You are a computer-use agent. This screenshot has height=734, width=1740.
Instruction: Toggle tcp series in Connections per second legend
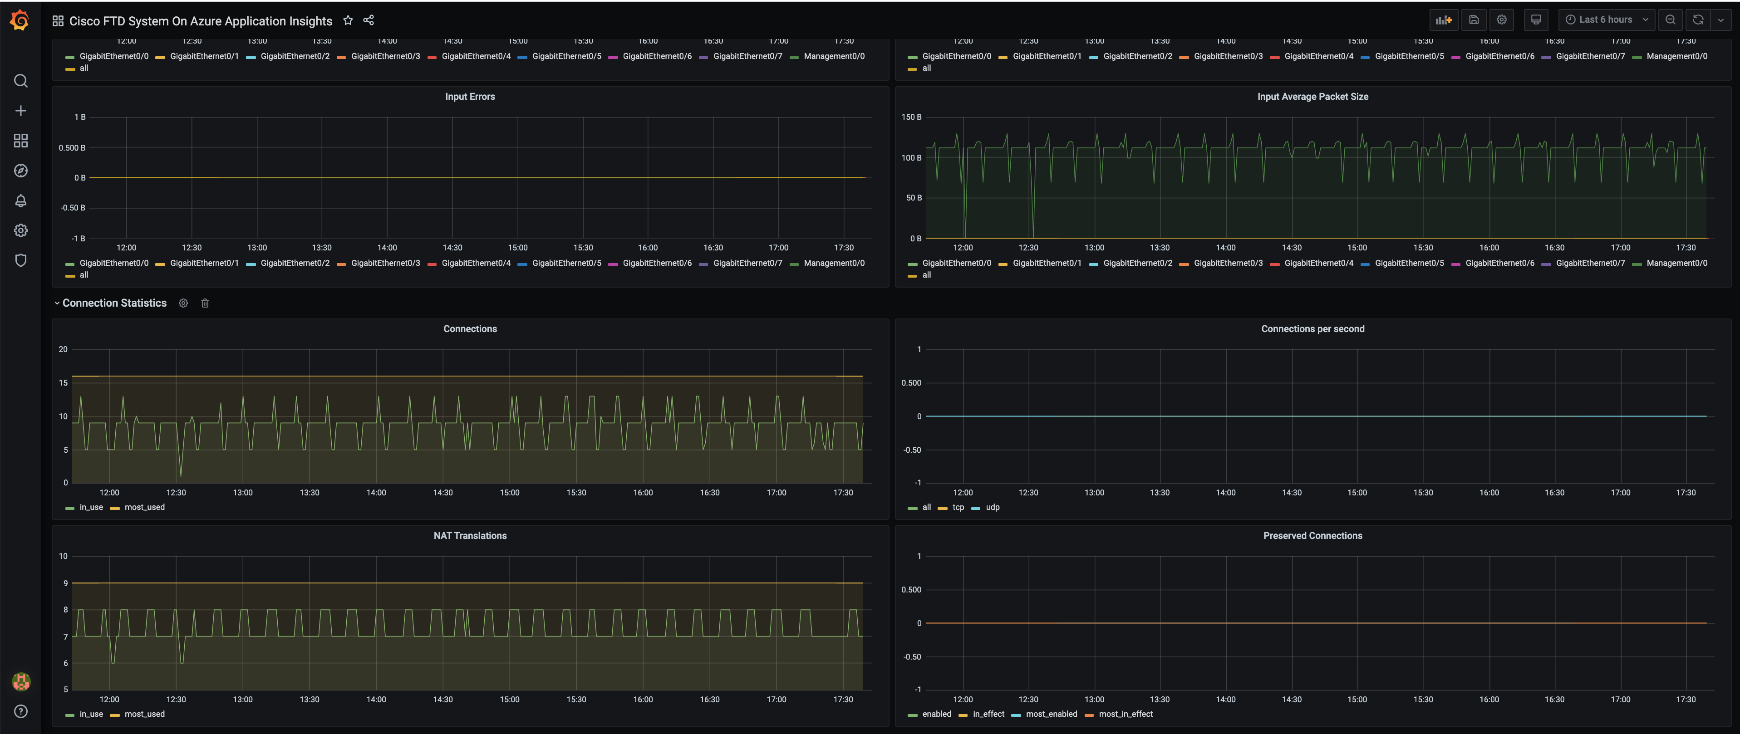(x=958, y=507)
